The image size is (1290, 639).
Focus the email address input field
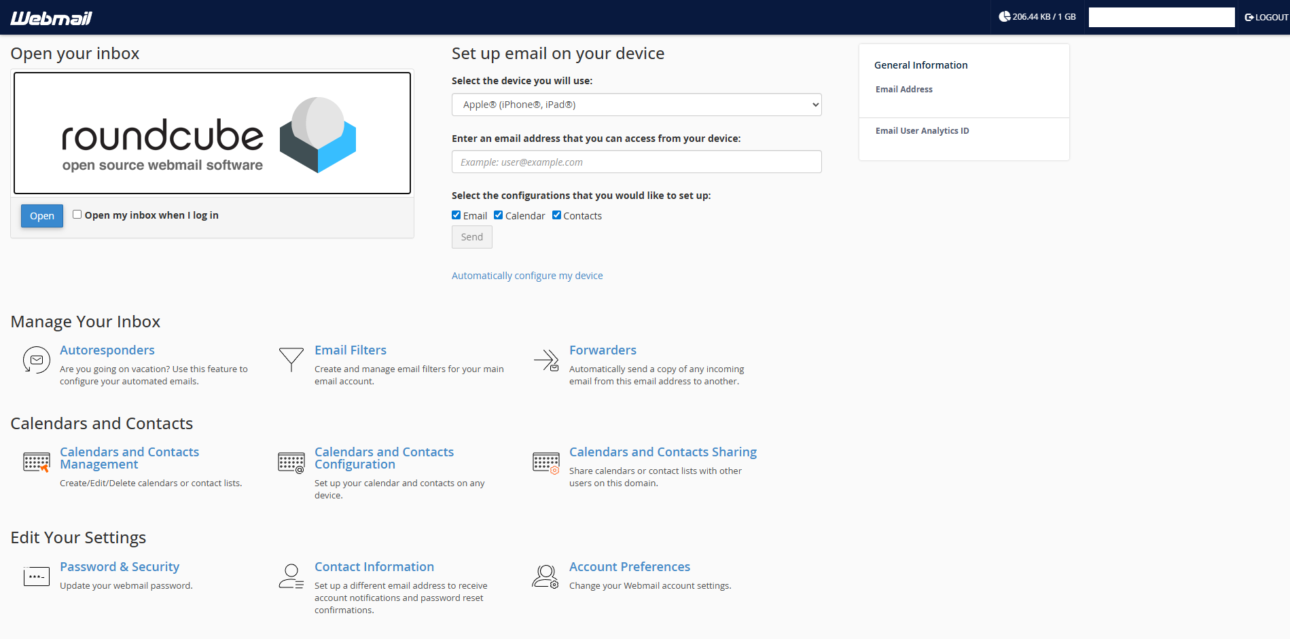click(637, 162)
